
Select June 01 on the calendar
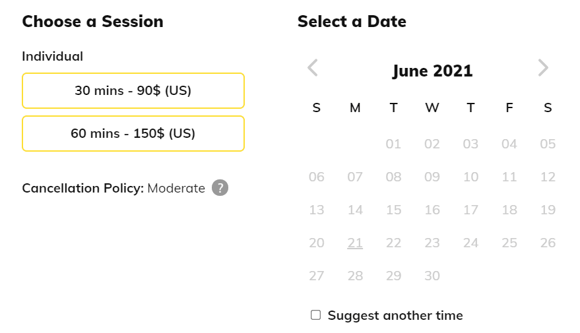[393, 144]
